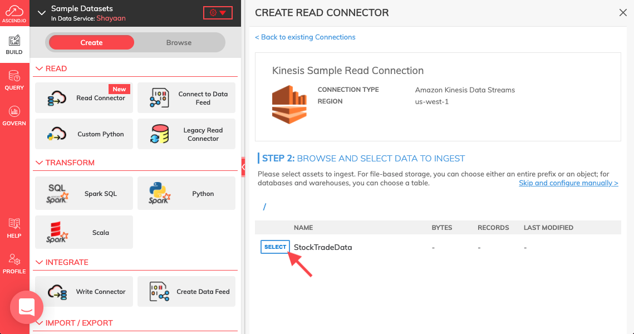Select the Scala transform

pos(84,233)
